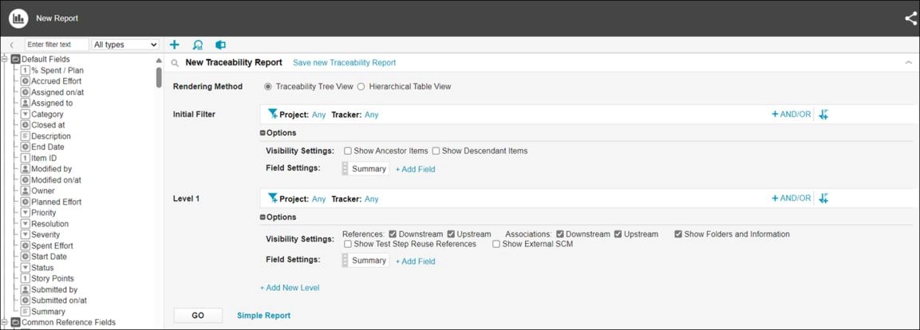Uncheck Associations Upstream checkbox
This screenshot has width=920, height=330.
pyautogui.click(x=618, y=234)
